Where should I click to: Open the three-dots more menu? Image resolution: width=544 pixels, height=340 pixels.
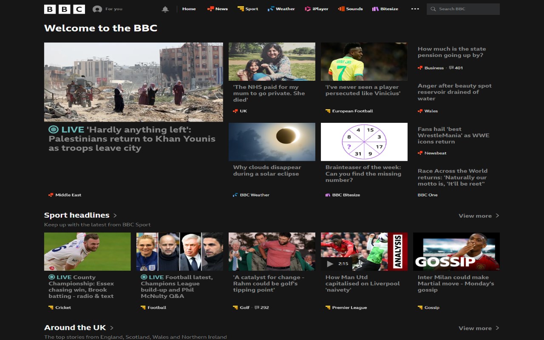pyautogui.click(x=415, y=9)
